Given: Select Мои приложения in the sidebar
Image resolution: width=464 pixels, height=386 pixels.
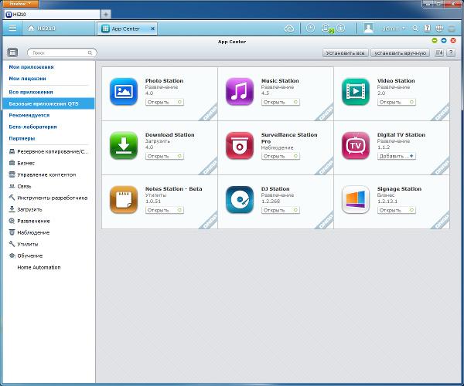Looking at the screenshot, I should click(31, 67).
